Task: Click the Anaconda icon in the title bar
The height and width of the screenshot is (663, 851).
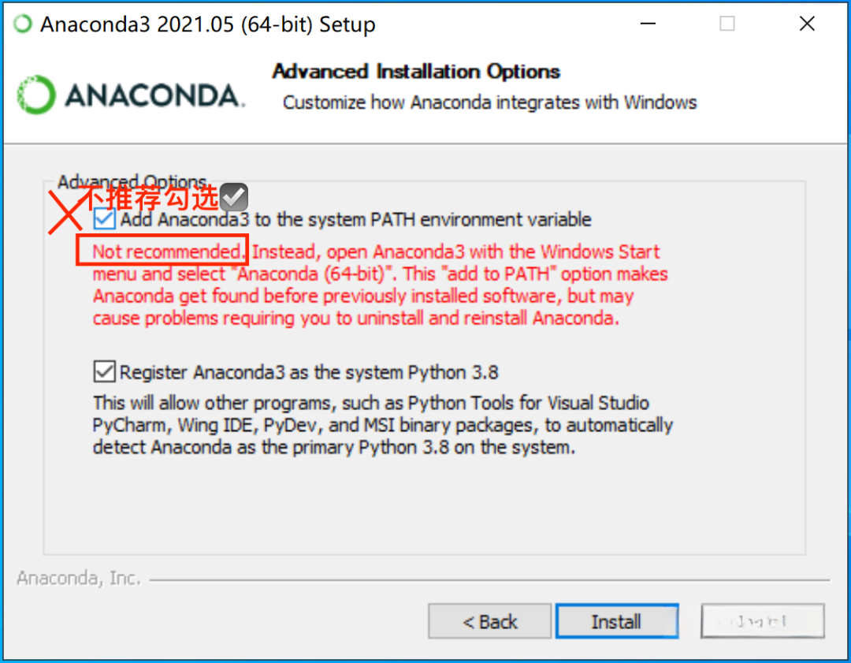Action: 24,24
